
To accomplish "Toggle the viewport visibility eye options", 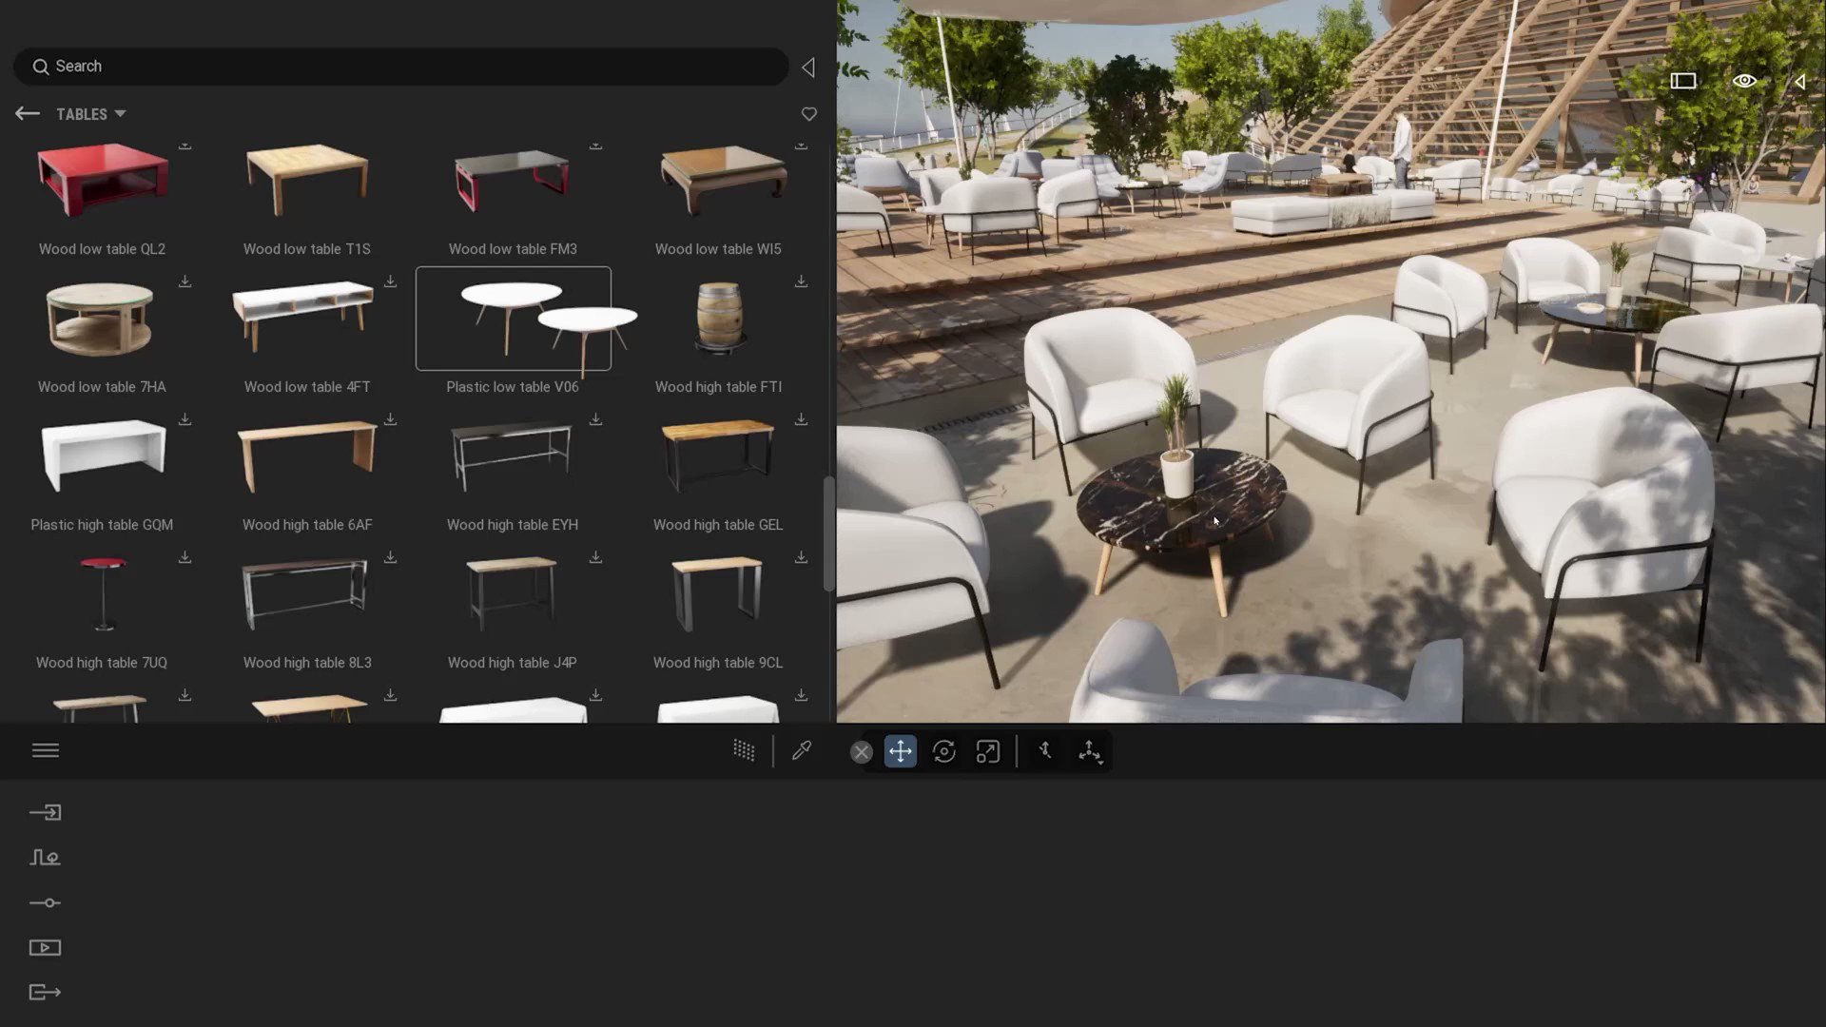I will pyautogui.click(x=1744, y=82).
